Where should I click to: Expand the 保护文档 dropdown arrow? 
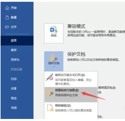[x=54, y=67]
